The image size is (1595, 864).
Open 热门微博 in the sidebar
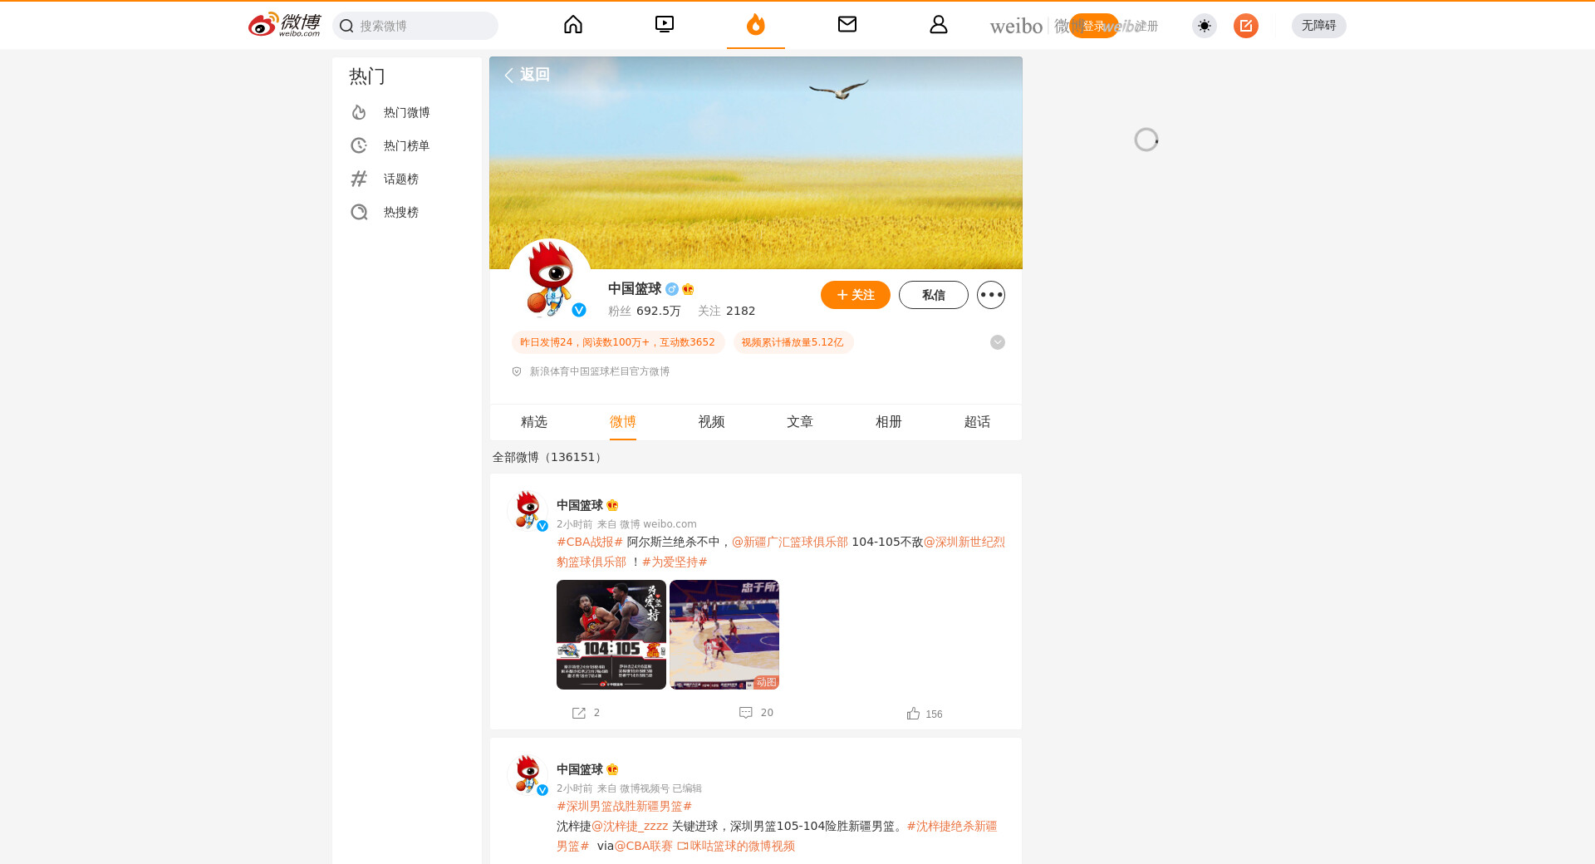(407, 112)
